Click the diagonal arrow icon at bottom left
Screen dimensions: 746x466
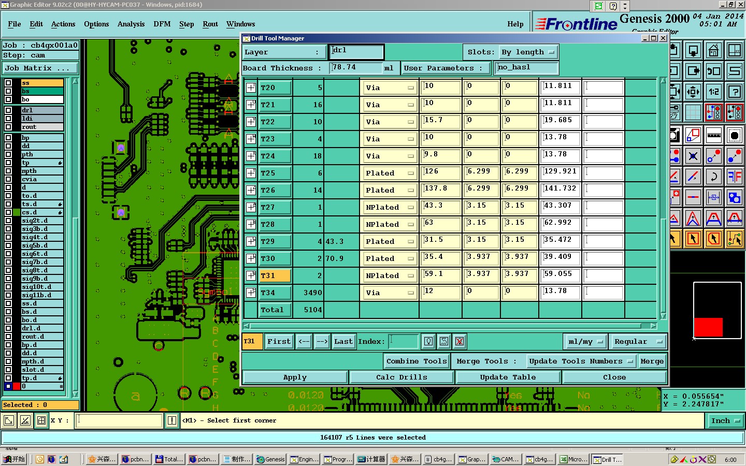(8, 420)
